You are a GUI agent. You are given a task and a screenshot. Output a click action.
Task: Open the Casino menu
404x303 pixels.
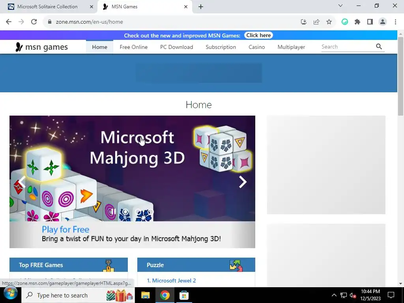click(256, 47)
